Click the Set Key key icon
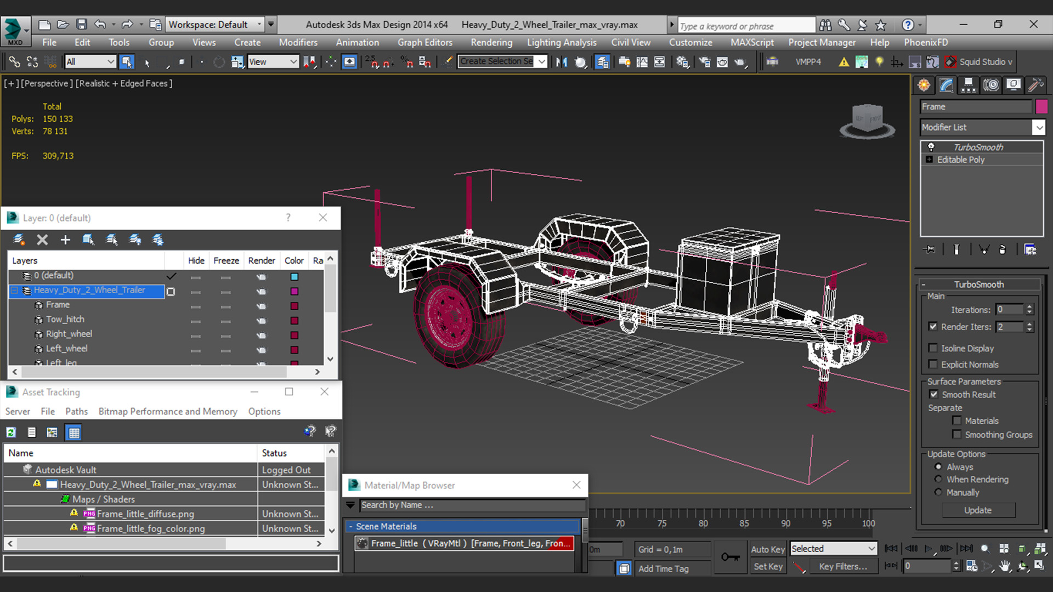 tap(730, 557)
